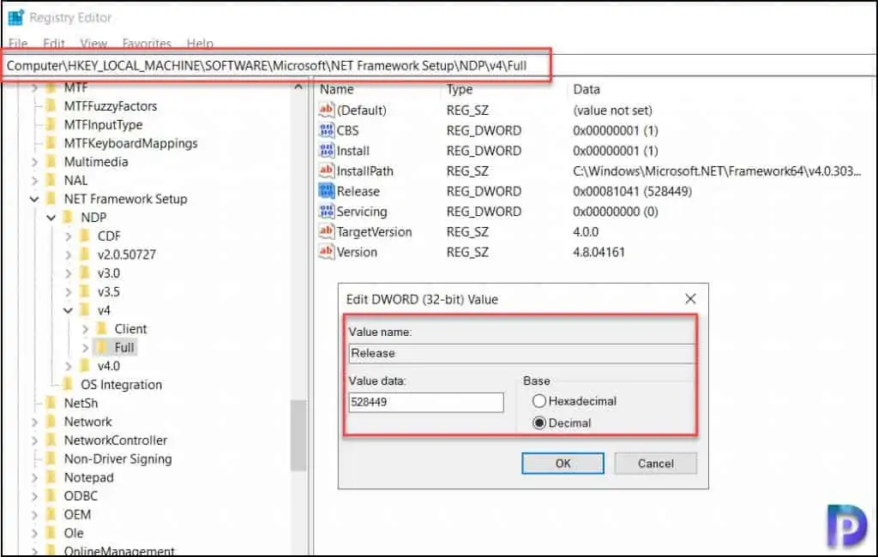Click the (Default) string value icon
Image resolution: width=878 pixels, height=557 pixels.
[x=326, y=110]
